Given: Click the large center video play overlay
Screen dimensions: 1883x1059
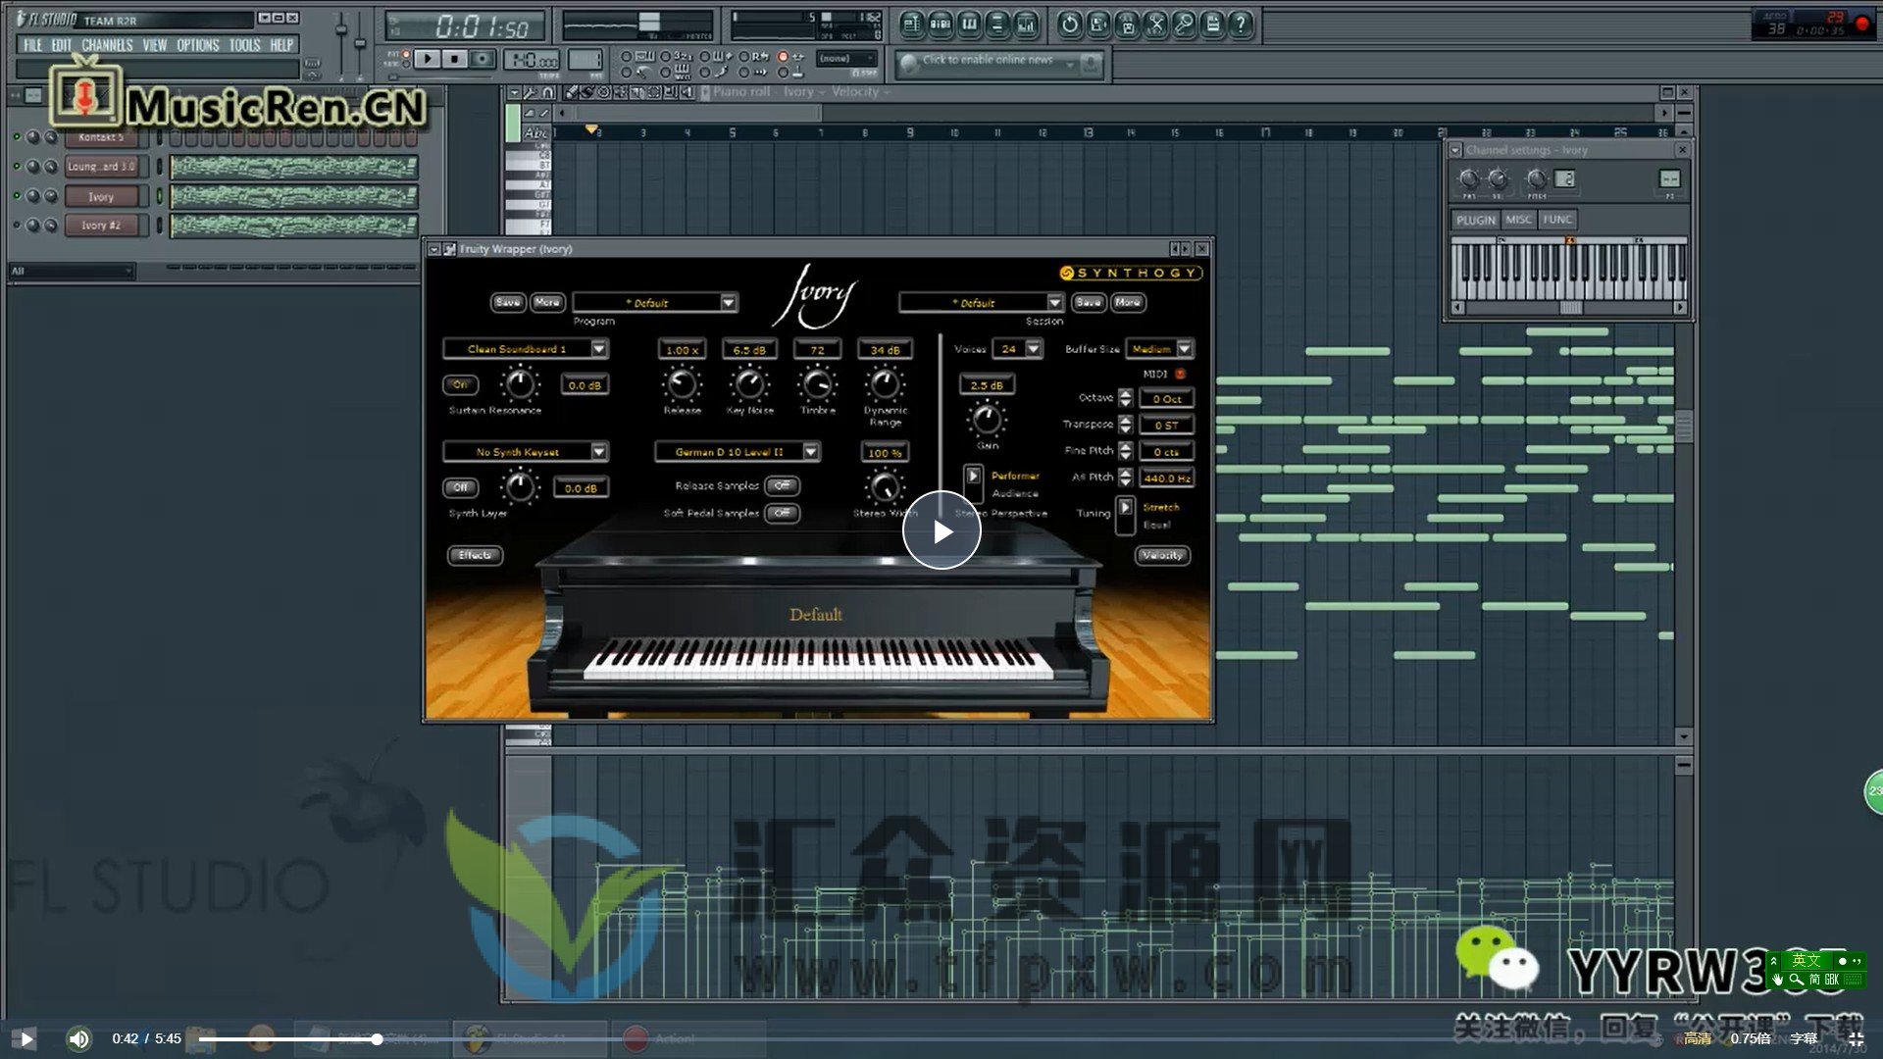Looking at the screenshot, I should 941,530.
